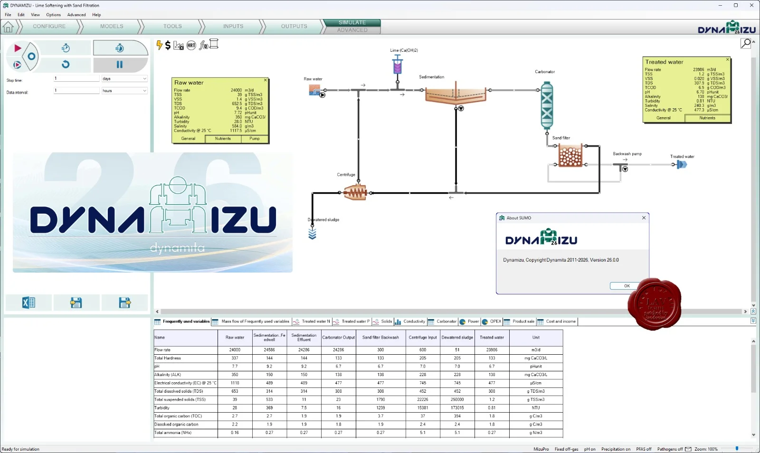The height and width of the screenshot is (453, 760).
Task: Open the Edit menu
Action: pyautogui.click(x=21, y=15)
